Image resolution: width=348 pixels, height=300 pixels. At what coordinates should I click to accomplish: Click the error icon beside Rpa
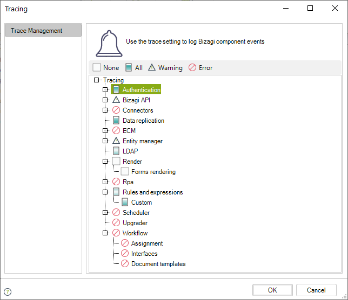click(116, 182)
